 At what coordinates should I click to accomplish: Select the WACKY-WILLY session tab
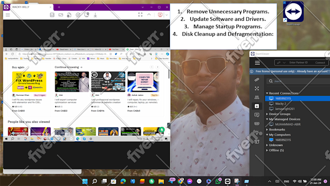[31, 7]
